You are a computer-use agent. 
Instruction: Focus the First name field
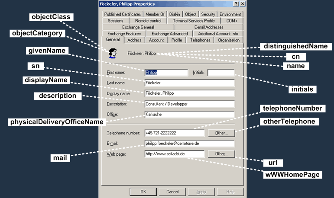click(166, 73)
